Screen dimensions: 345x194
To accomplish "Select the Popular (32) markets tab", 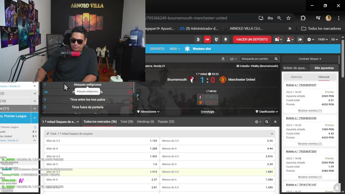I will [166, 122].
